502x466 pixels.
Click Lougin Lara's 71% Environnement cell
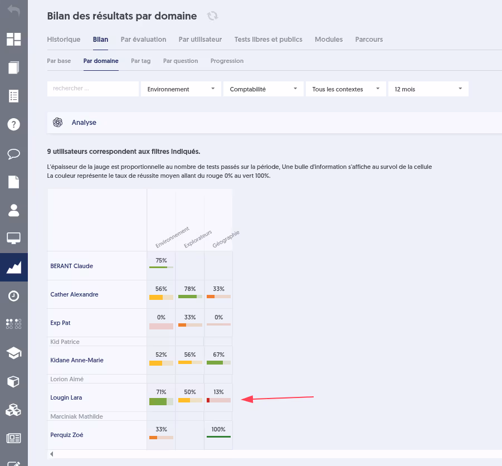(161, 397)
